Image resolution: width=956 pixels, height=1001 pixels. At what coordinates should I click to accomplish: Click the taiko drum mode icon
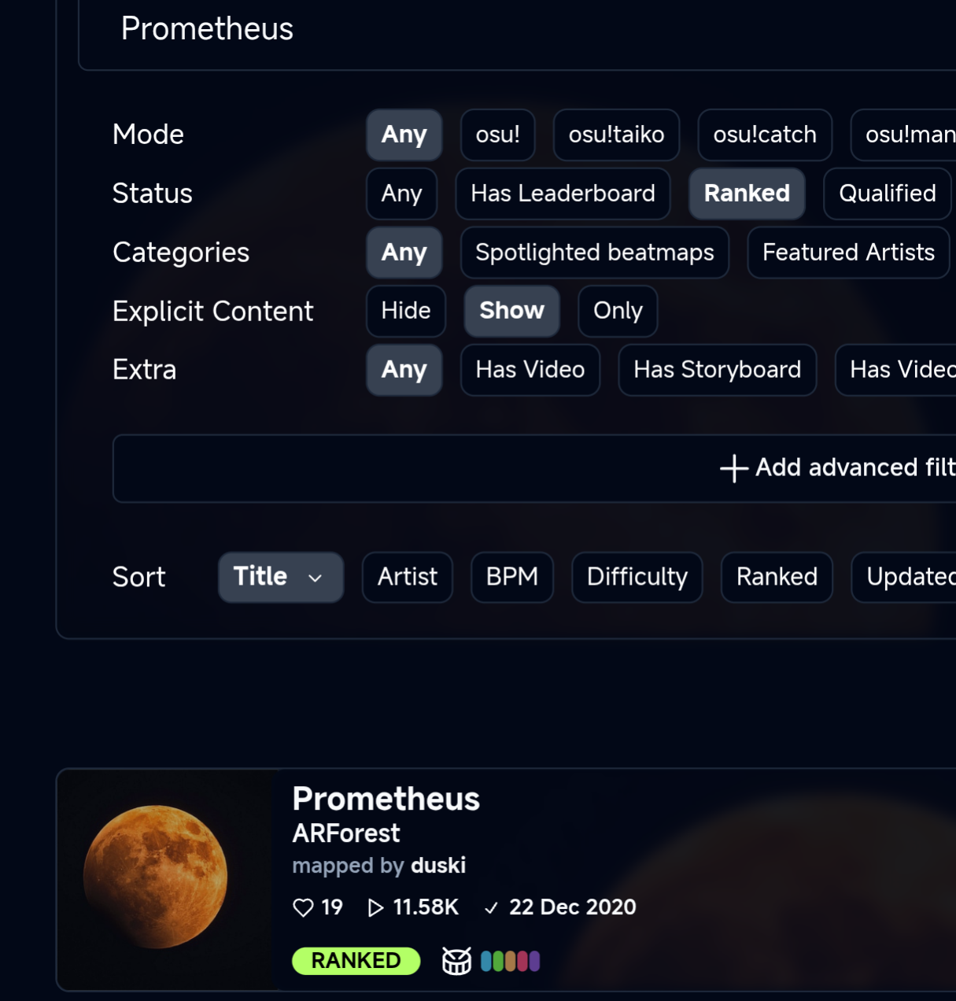456,961
